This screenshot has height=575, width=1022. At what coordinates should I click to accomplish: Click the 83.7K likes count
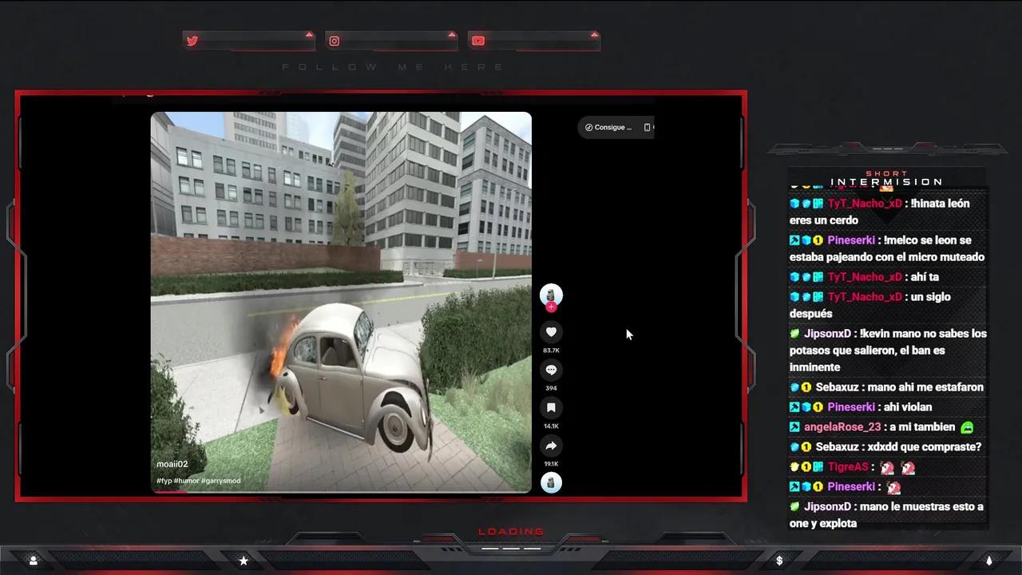(x=551, y=351)
